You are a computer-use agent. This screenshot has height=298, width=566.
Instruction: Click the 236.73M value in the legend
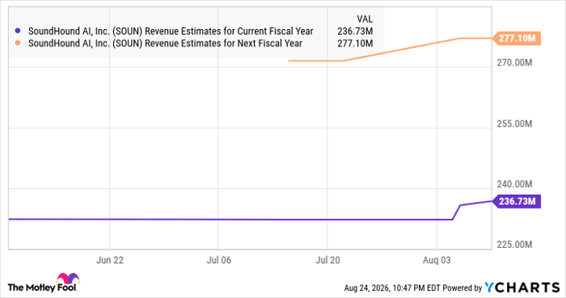(355, 31)
